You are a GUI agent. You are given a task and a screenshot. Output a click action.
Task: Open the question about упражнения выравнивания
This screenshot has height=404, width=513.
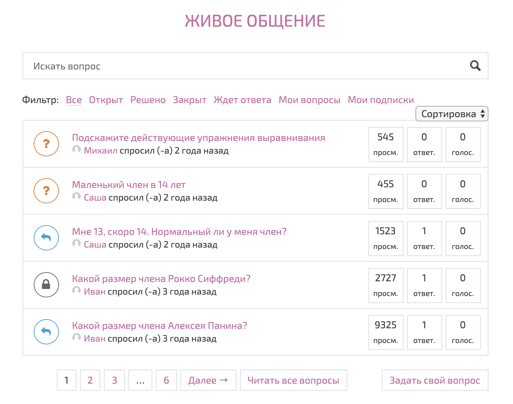199,138
